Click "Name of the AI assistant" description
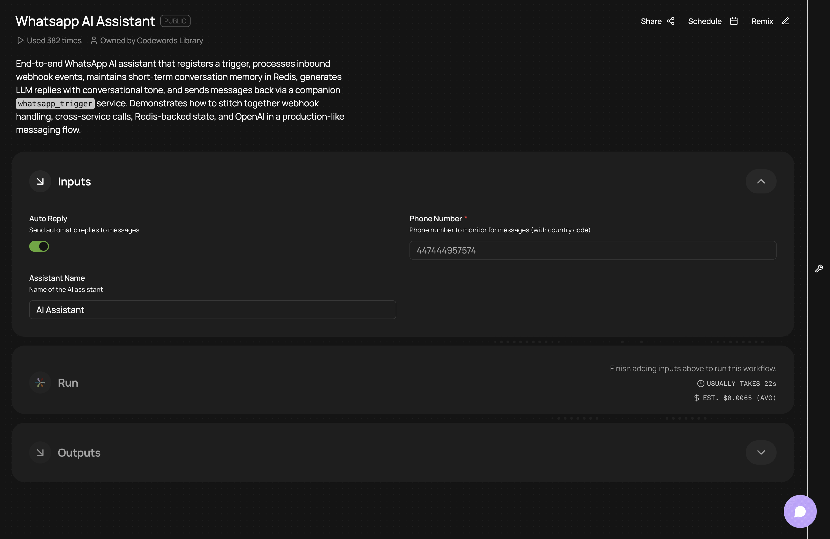 click(x=66, y=290)
